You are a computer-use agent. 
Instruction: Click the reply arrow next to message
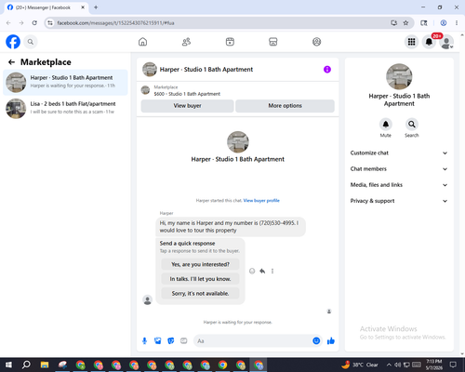(262, 271)
